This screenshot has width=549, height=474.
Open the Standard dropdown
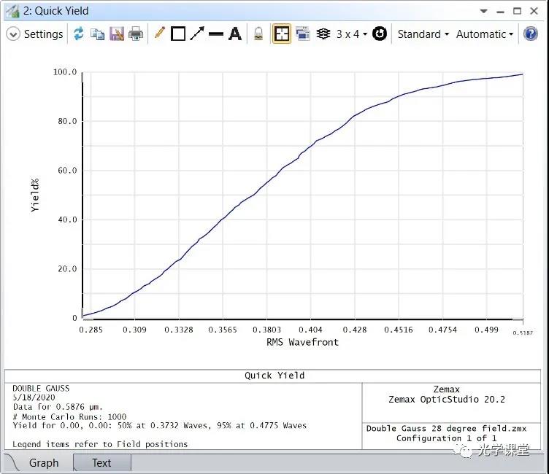pos(423,34)
